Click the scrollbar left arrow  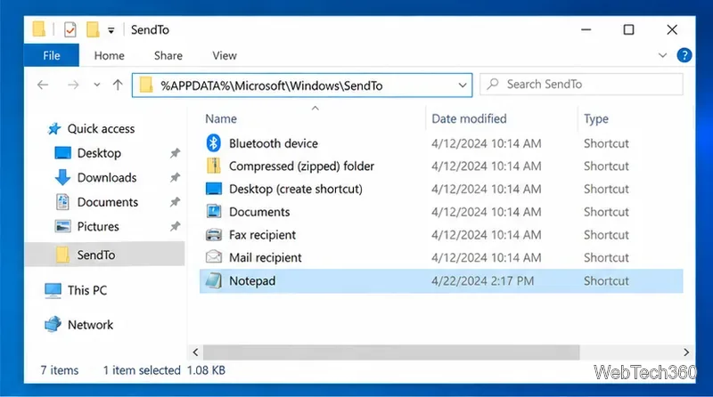(x=195, y=352)
